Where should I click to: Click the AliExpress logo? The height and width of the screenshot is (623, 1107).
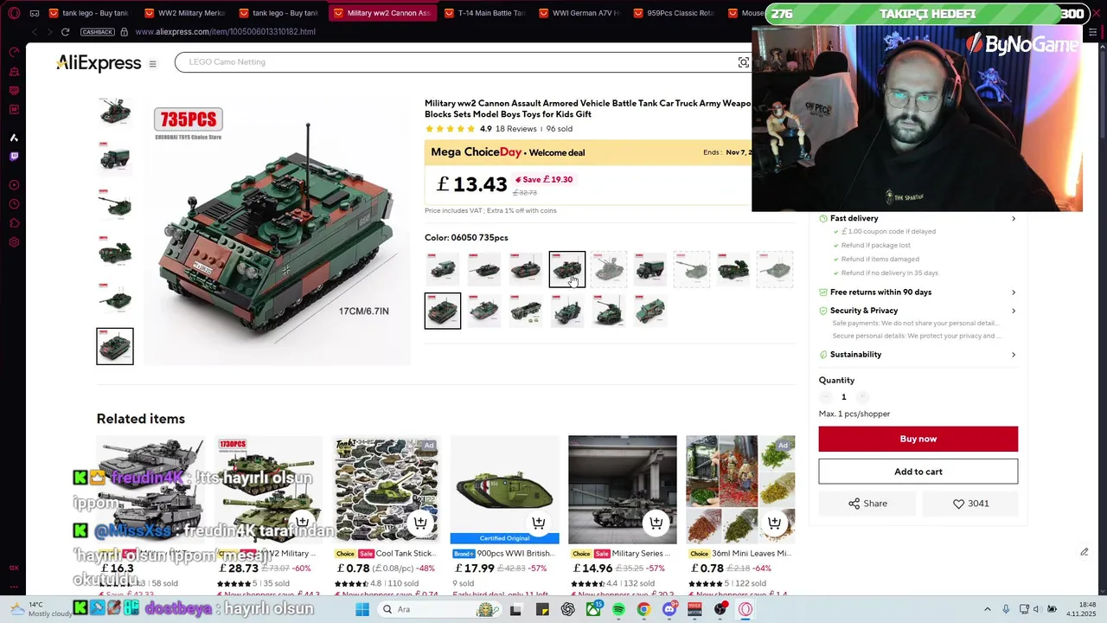[x=99, y=63]
